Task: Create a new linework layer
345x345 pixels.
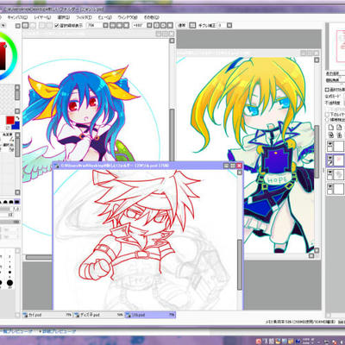Action: click(x=339, y=128)
